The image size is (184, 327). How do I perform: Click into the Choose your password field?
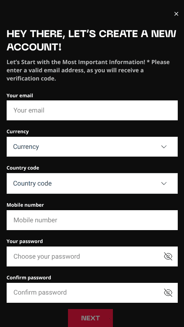click(92, 256)
